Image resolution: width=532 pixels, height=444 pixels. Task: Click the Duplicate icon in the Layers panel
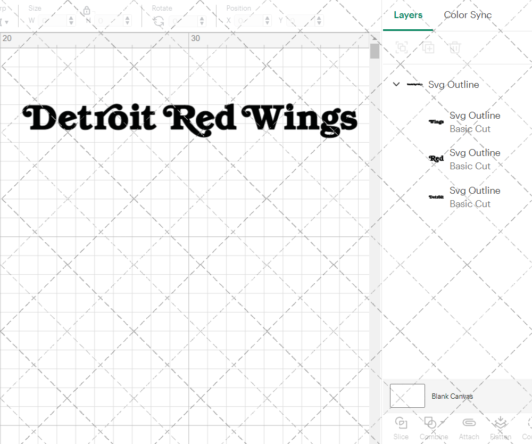428,47
